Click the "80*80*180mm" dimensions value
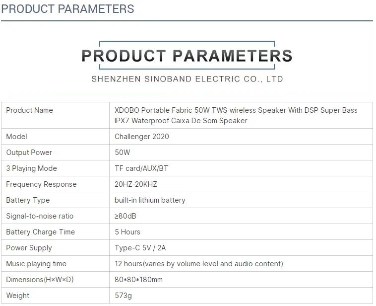The image size is (376, 306). pos(138,280)
